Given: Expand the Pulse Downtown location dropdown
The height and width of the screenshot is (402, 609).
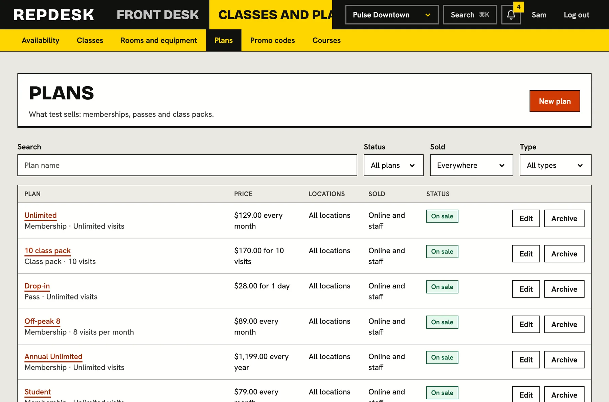Looking at the screenshot, I should click(392, 15).
